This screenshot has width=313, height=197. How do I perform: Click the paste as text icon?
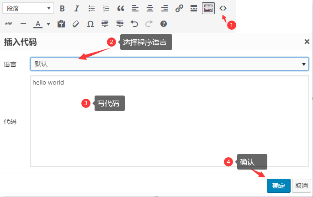point(61,24)
